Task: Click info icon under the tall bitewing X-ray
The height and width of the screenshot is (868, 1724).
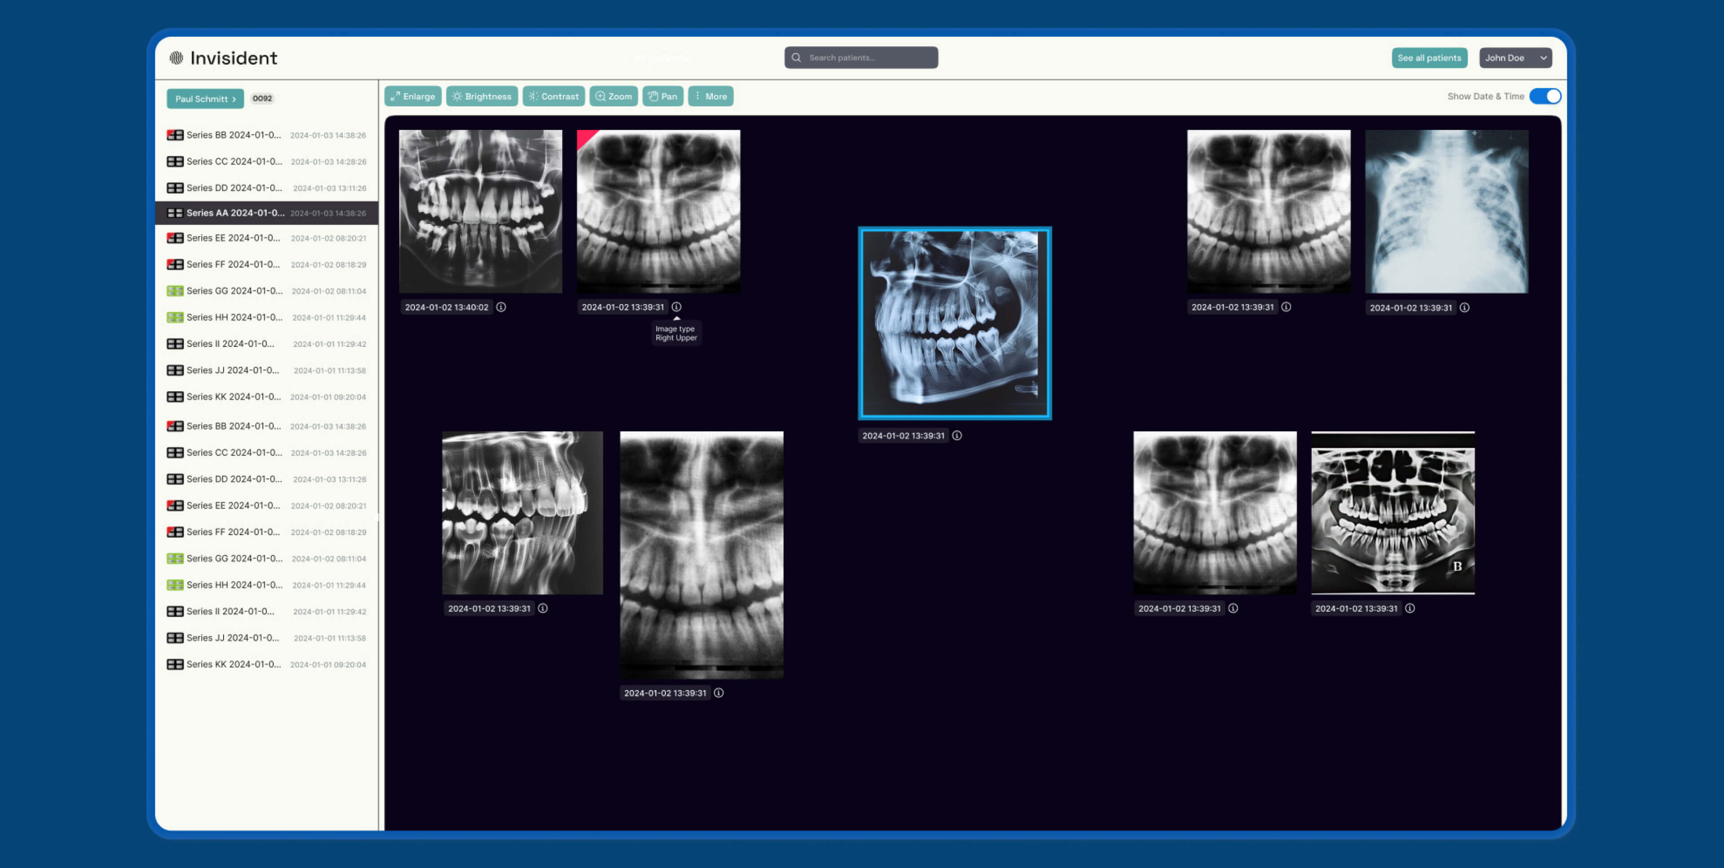Action: pyautogui.click(x=719, y=693)
